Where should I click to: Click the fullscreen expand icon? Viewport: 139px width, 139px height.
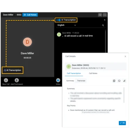tap(105, 15)
